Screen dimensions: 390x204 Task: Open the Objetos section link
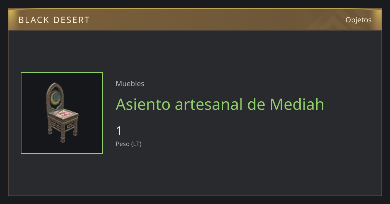click(358, 20)
